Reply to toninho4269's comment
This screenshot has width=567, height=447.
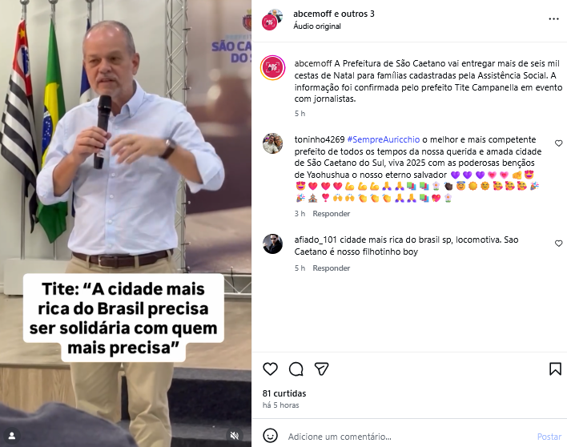point(332,214)
